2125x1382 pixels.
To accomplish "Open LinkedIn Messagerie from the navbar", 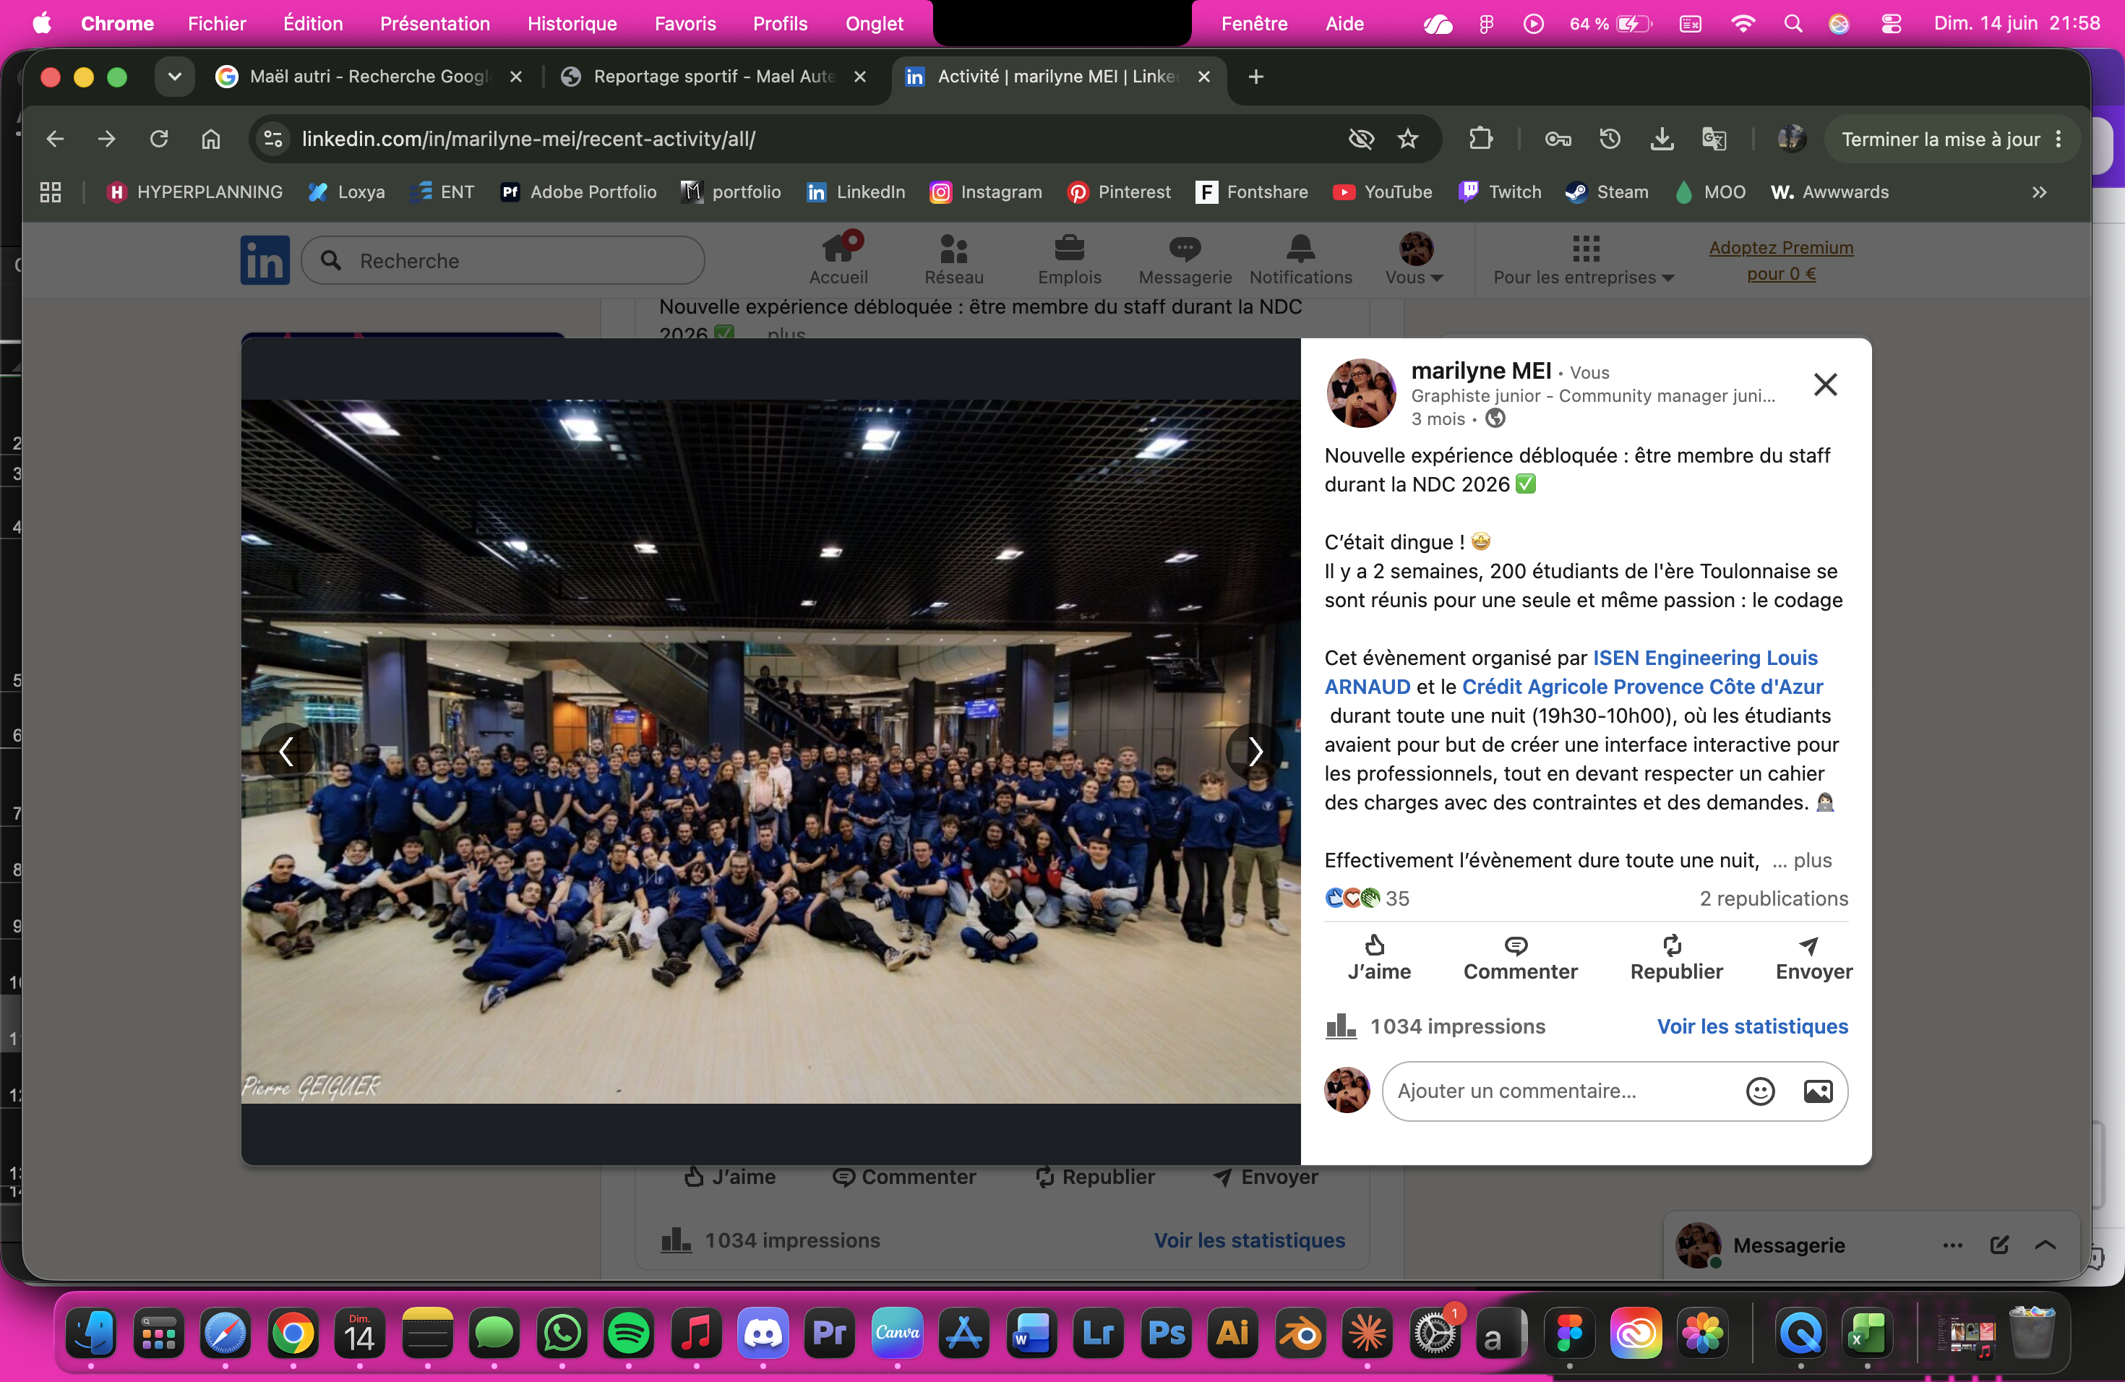I will [x=1185, y=259].
